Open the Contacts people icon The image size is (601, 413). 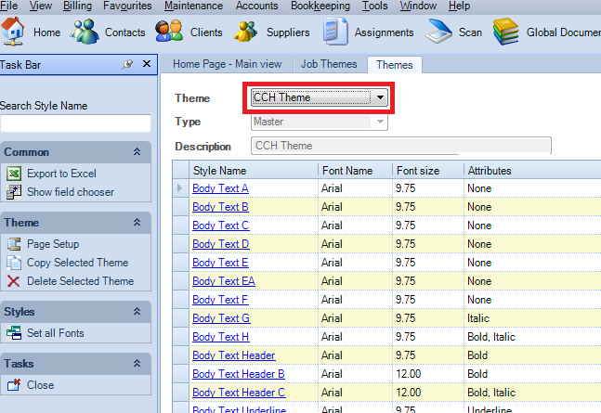click(x=84, y=32)
